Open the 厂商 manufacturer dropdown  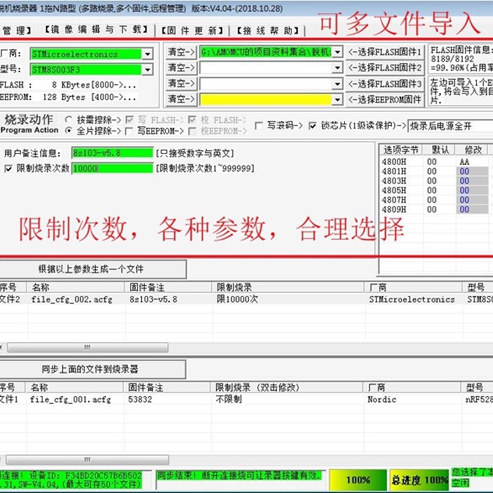coord(147,55)
